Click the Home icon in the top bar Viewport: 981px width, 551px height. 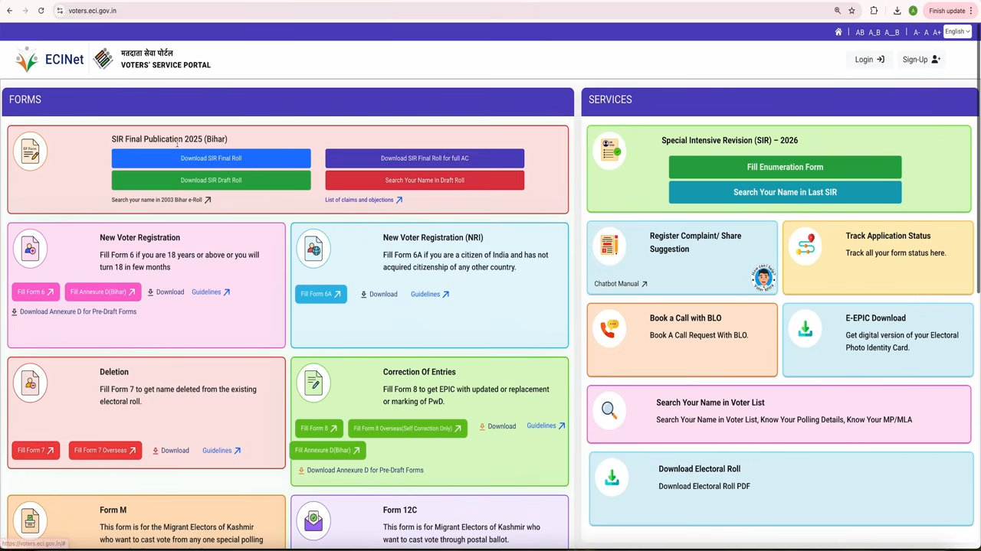(838, 32)
